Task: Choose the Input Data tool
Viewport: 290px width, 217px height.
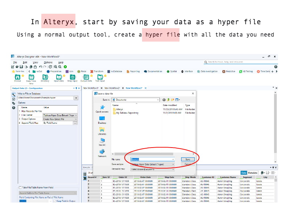Action: 58,77
